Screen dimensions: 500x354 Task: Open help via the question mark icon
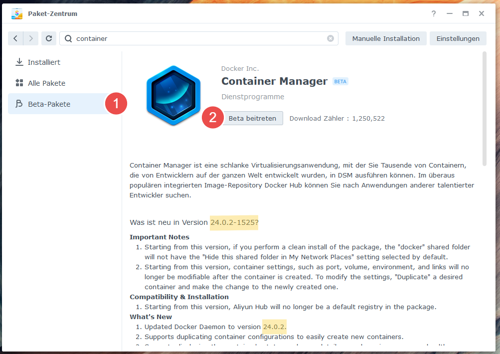click(434, 13)
